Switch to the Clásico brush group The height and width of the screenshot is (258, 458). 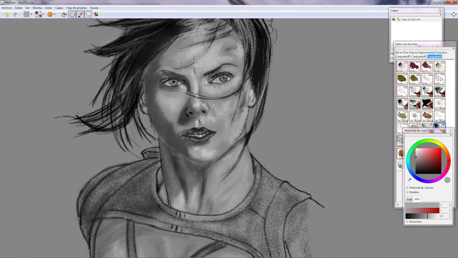(413, 52)
